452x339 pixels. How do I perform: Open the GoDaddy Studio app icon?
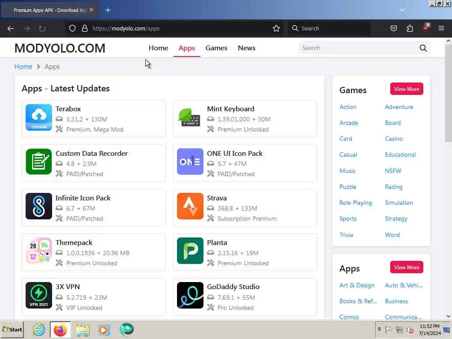[x=190, y=295]
